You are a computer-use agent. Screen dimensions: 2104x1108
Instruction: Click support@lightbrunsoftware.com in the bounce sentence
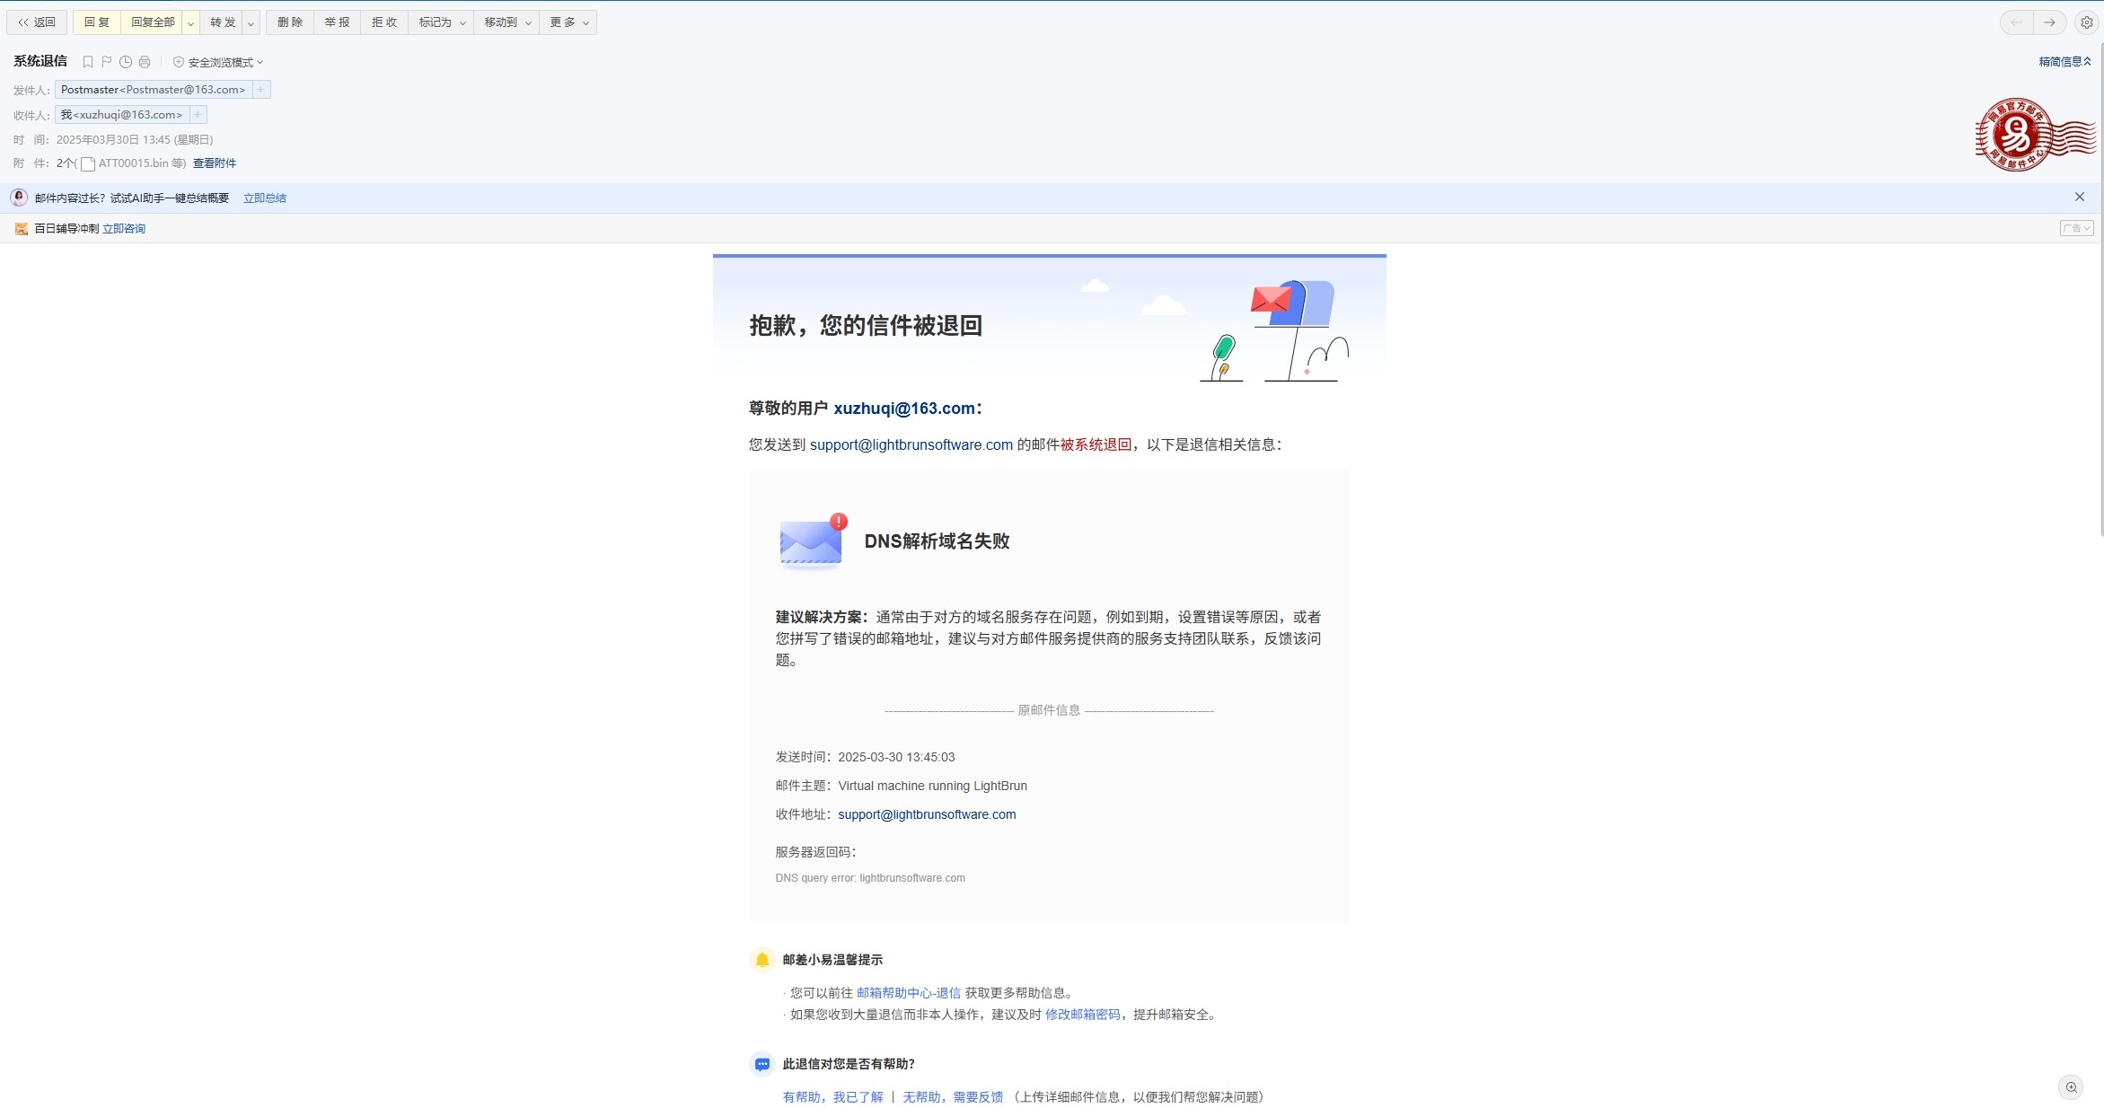(911, 445)
